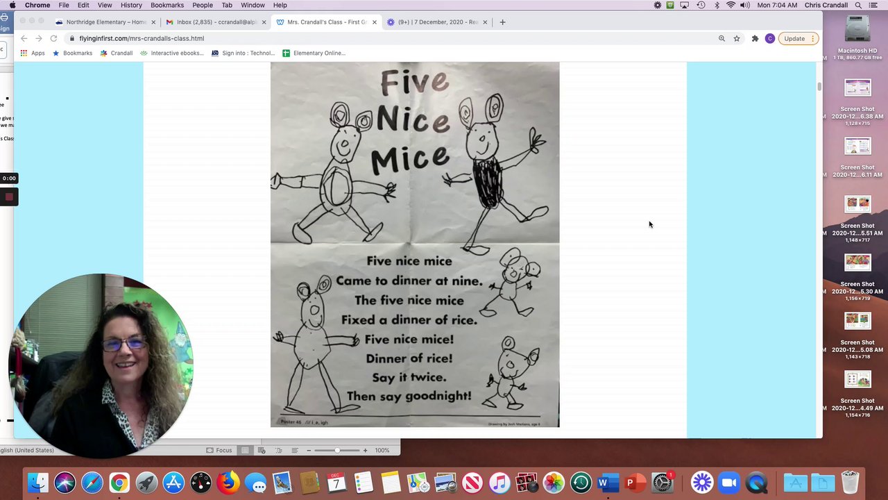
Task: Click the Five Nice Mice poster image
Action: (415, 244)
